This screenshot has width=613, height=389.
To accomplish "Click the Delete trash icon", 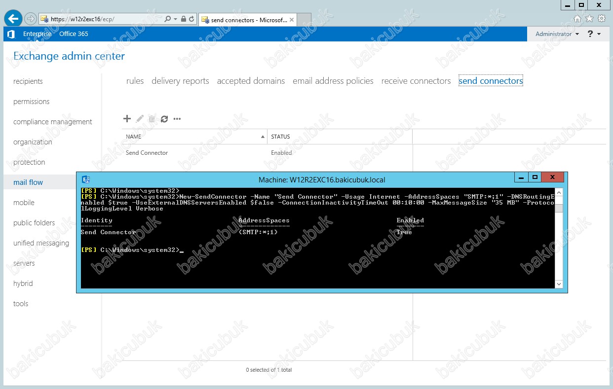I will 152,119.
